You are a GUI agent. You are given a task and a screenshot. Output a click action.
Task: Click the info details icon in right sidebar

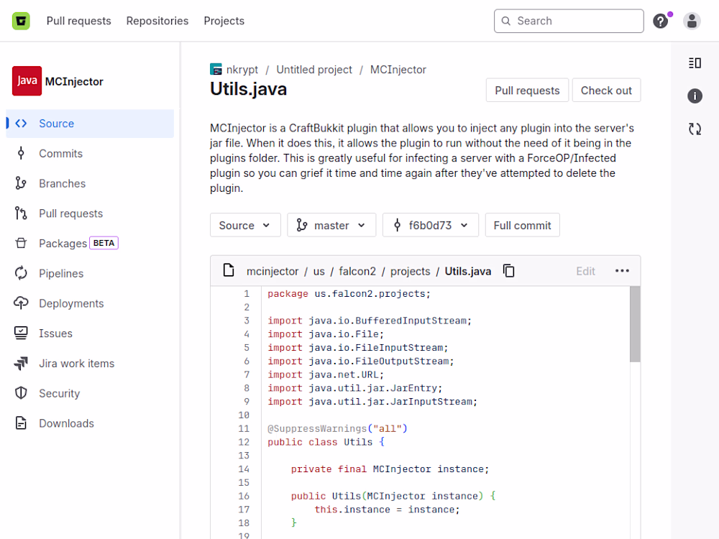pos(695,96)
